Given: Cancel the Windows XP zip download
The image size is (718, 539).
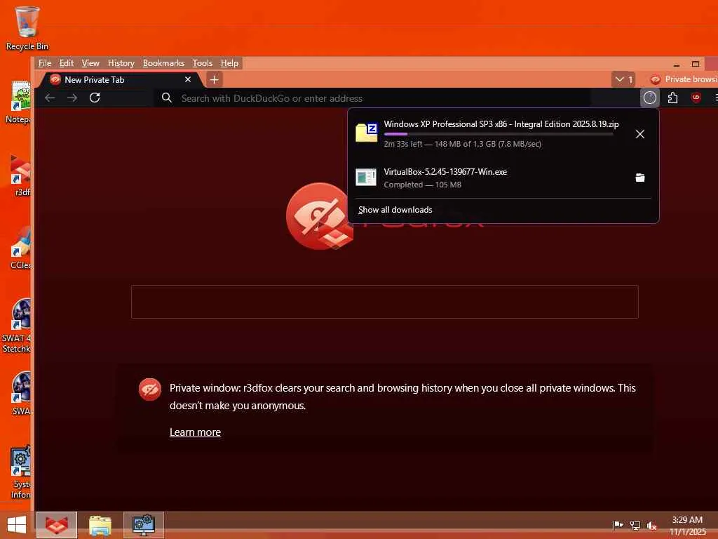Looking at the screenshot, I should pyautogui.click(x=639, y=134).
